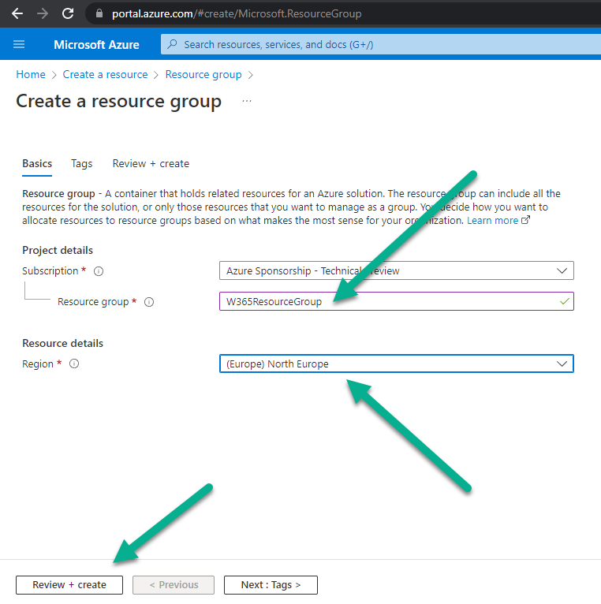
Task: Click the Region field label
Action: (x=38, y=364)
